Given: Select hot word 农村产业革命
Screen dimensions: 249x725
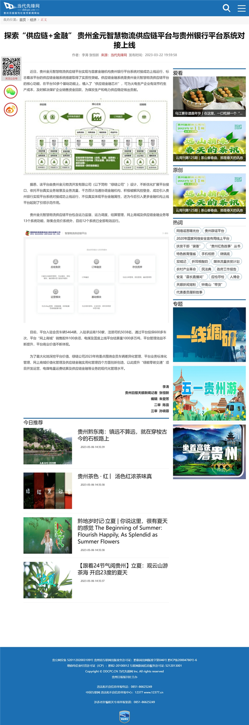Looking at the screenshot, I should point(186,269).
